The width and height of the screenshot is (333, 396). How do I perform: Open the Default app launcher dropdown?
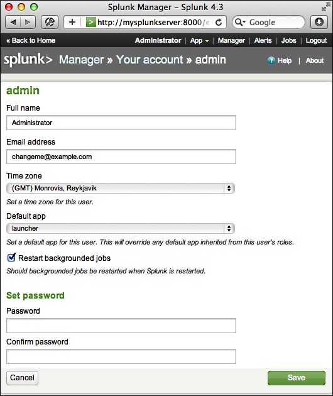[x=121, y=229]
